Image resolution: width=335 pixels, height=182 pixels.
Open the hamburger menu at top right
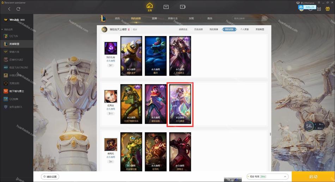(319, 2)
